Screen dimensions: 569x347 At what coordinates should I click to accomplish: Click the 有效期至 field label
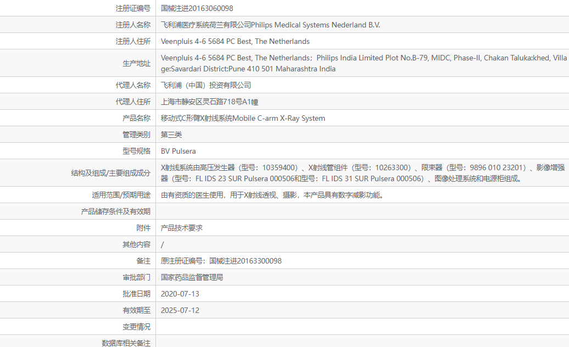pyautogui.click(x=136, y=310)
